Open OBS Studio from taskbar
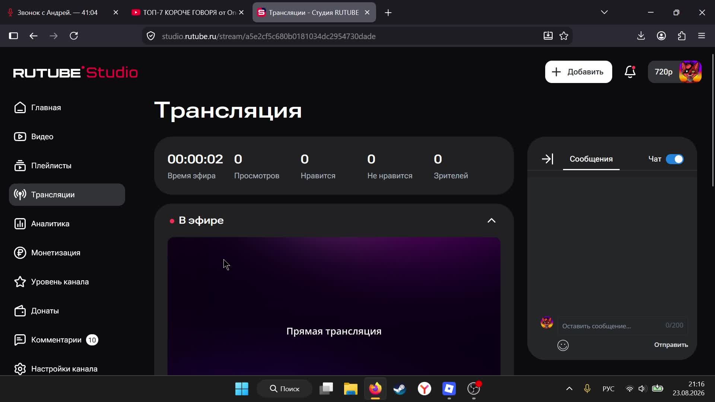 tap(474, 389)
